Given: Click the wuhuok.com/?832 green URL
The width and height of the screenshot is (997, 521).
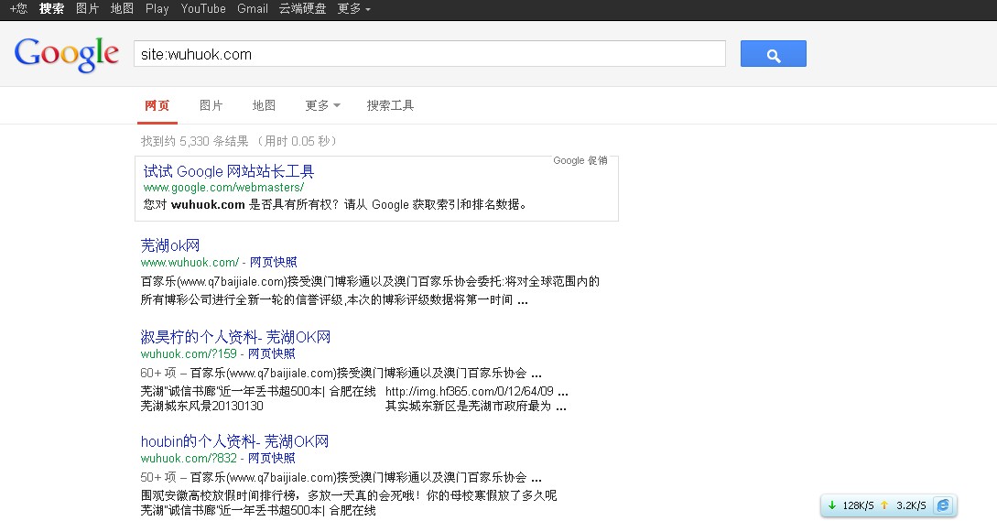Looking at the screenshot, I should click(189, 458).
